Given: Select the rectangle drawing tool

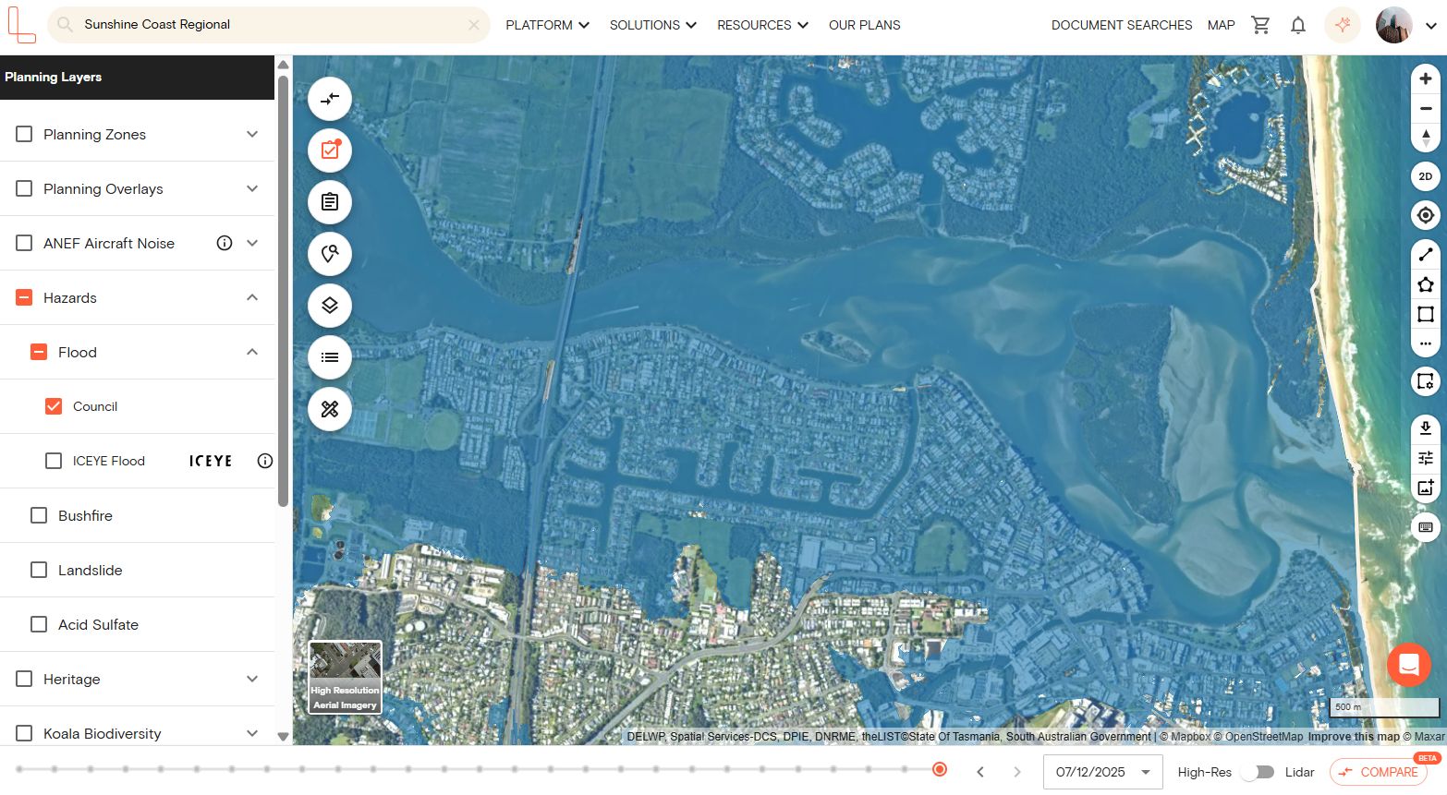Looking at the screenshot, I should pyautogui.click(x=1426, y=314).
